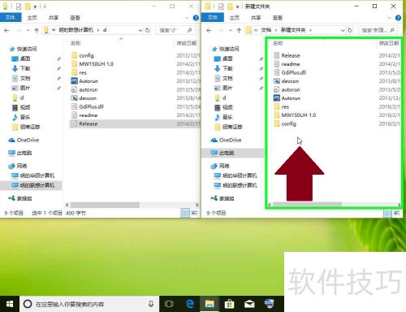Go back in left window

click(6, 30)
